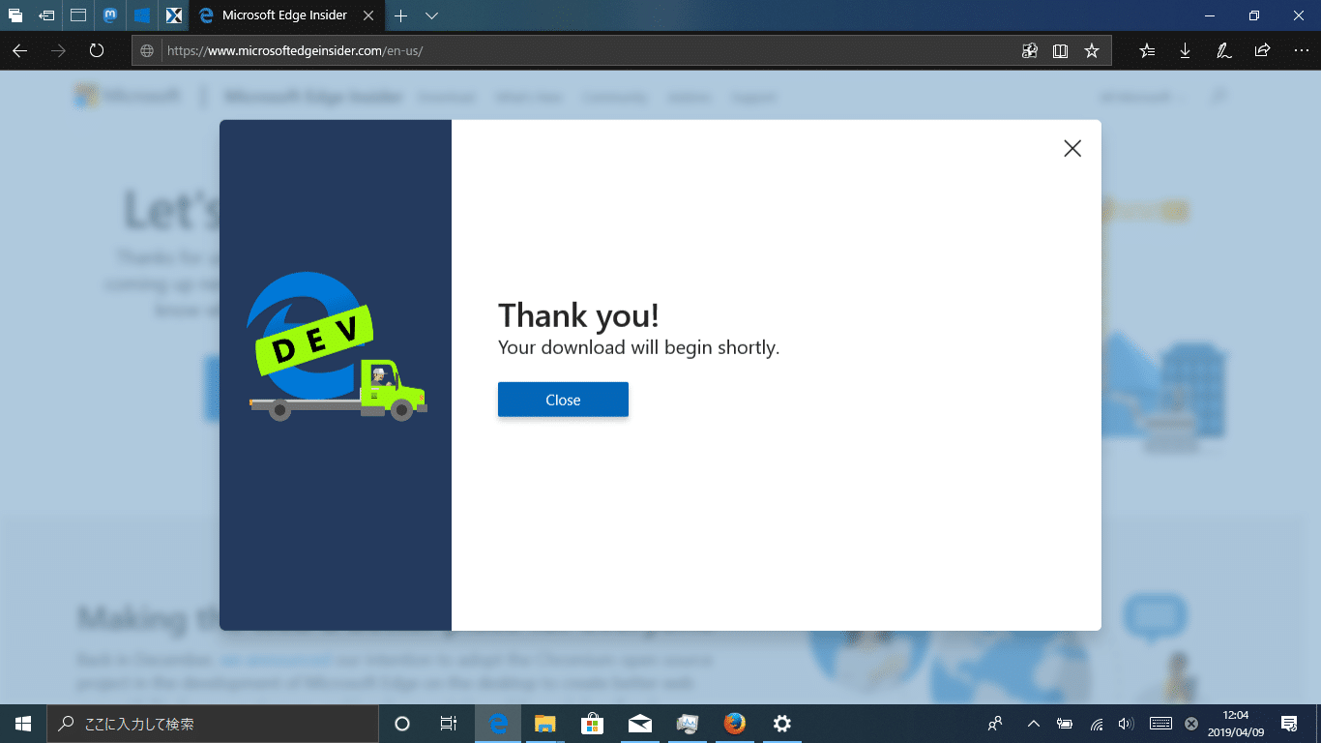Image resolution: width=1321 pixels, height=743 pixels.
Task: Open Settings and more ellipsis menu
Action: (x=1301, y=51)
